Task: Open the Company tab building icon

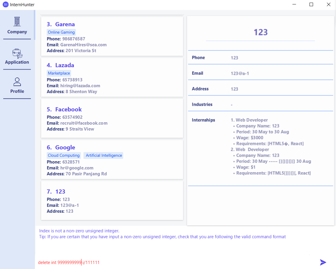Action: [17, 22]
